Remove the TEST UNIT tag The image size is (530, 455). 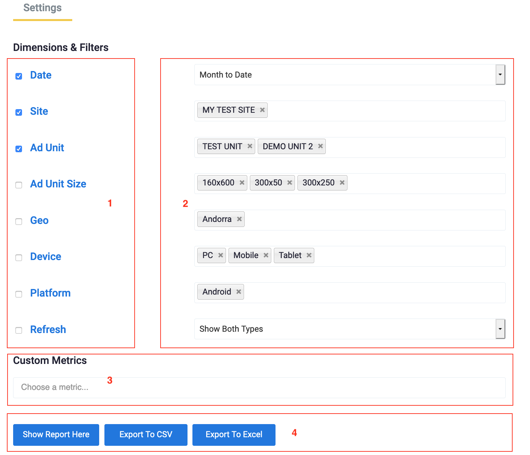[250, 146]
